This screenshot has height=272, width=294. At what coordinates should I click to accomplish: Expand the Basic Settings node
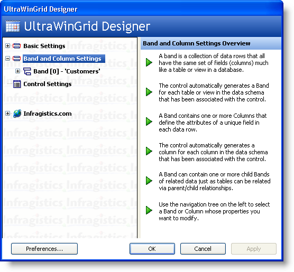tap(7, 46)
